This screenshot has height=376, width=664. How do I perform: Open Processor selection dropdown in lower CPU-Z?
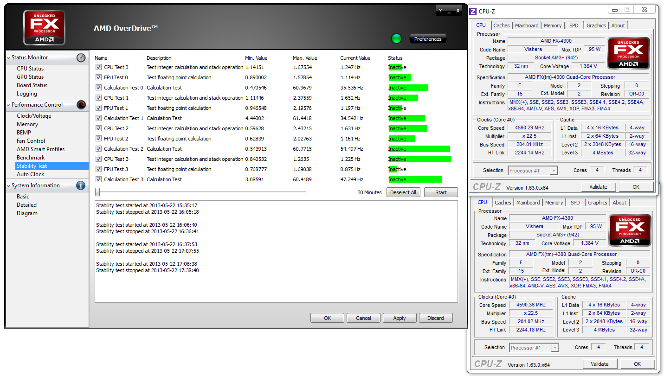[x=554, y=348]
